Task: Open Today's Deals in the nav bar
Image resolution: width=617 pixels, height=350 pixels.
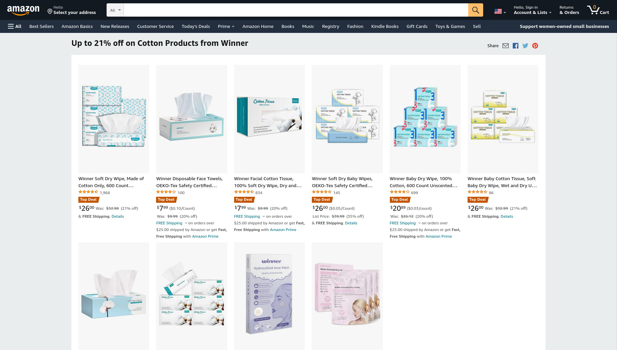Action: coord(196,26)
